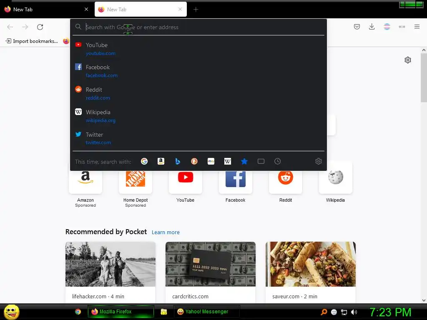Search only in History
Screen dimensions: 427x320
277,161
